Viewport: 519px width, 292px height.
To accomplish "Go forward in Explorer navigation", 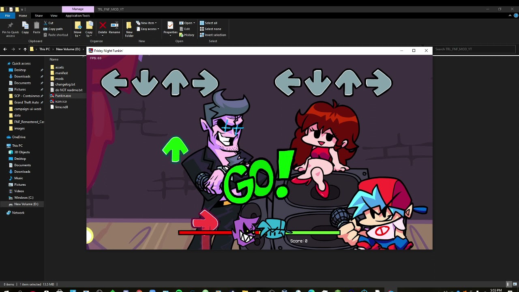I will [13, 49].
